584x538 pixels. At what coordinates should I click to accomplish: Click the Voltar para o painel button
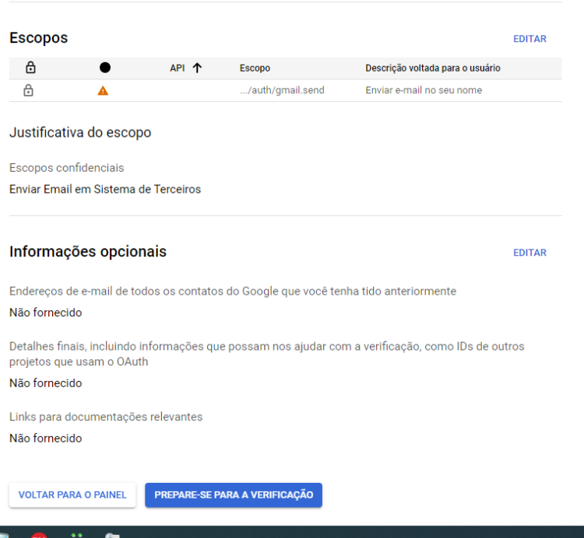click(72, 495)
